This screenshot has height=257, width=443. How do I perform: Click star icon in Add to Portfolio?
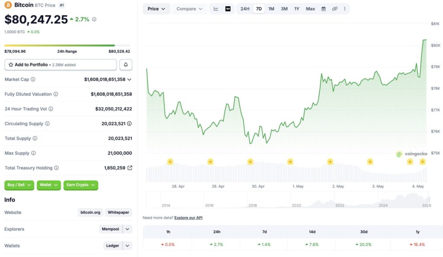[x=11, y=65]
